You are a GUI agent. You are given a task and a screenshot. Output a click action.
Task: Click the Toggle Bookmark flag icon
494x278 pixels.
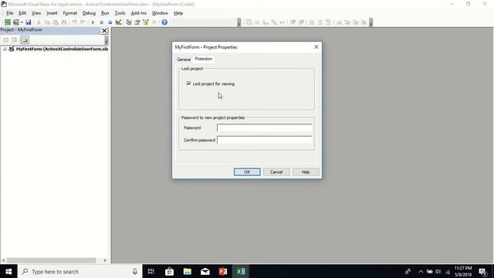point(339,22)
